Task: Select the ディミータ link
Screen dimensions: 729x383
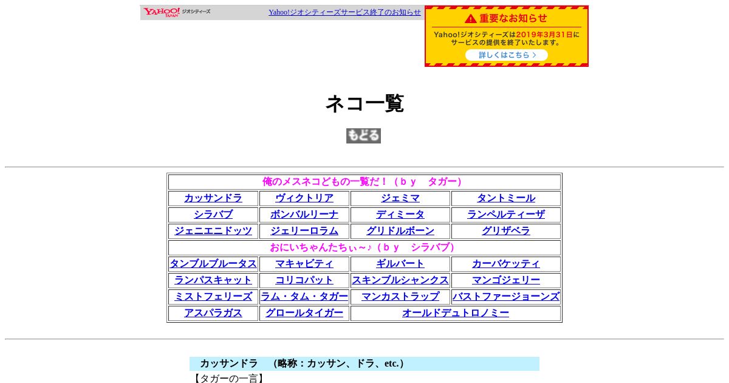Action: point(400,215)
